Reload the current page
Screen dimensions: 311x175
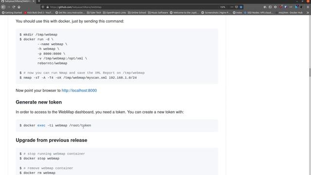pyautogui.click(x=14, y=7)
